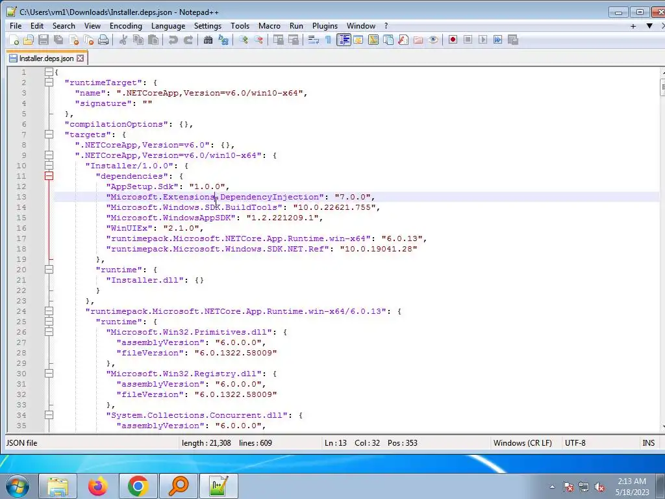The height and width of the screenshot is (499, 665).
Task: Click the Save All toolbar icon
Action: [x=58, y=40]
